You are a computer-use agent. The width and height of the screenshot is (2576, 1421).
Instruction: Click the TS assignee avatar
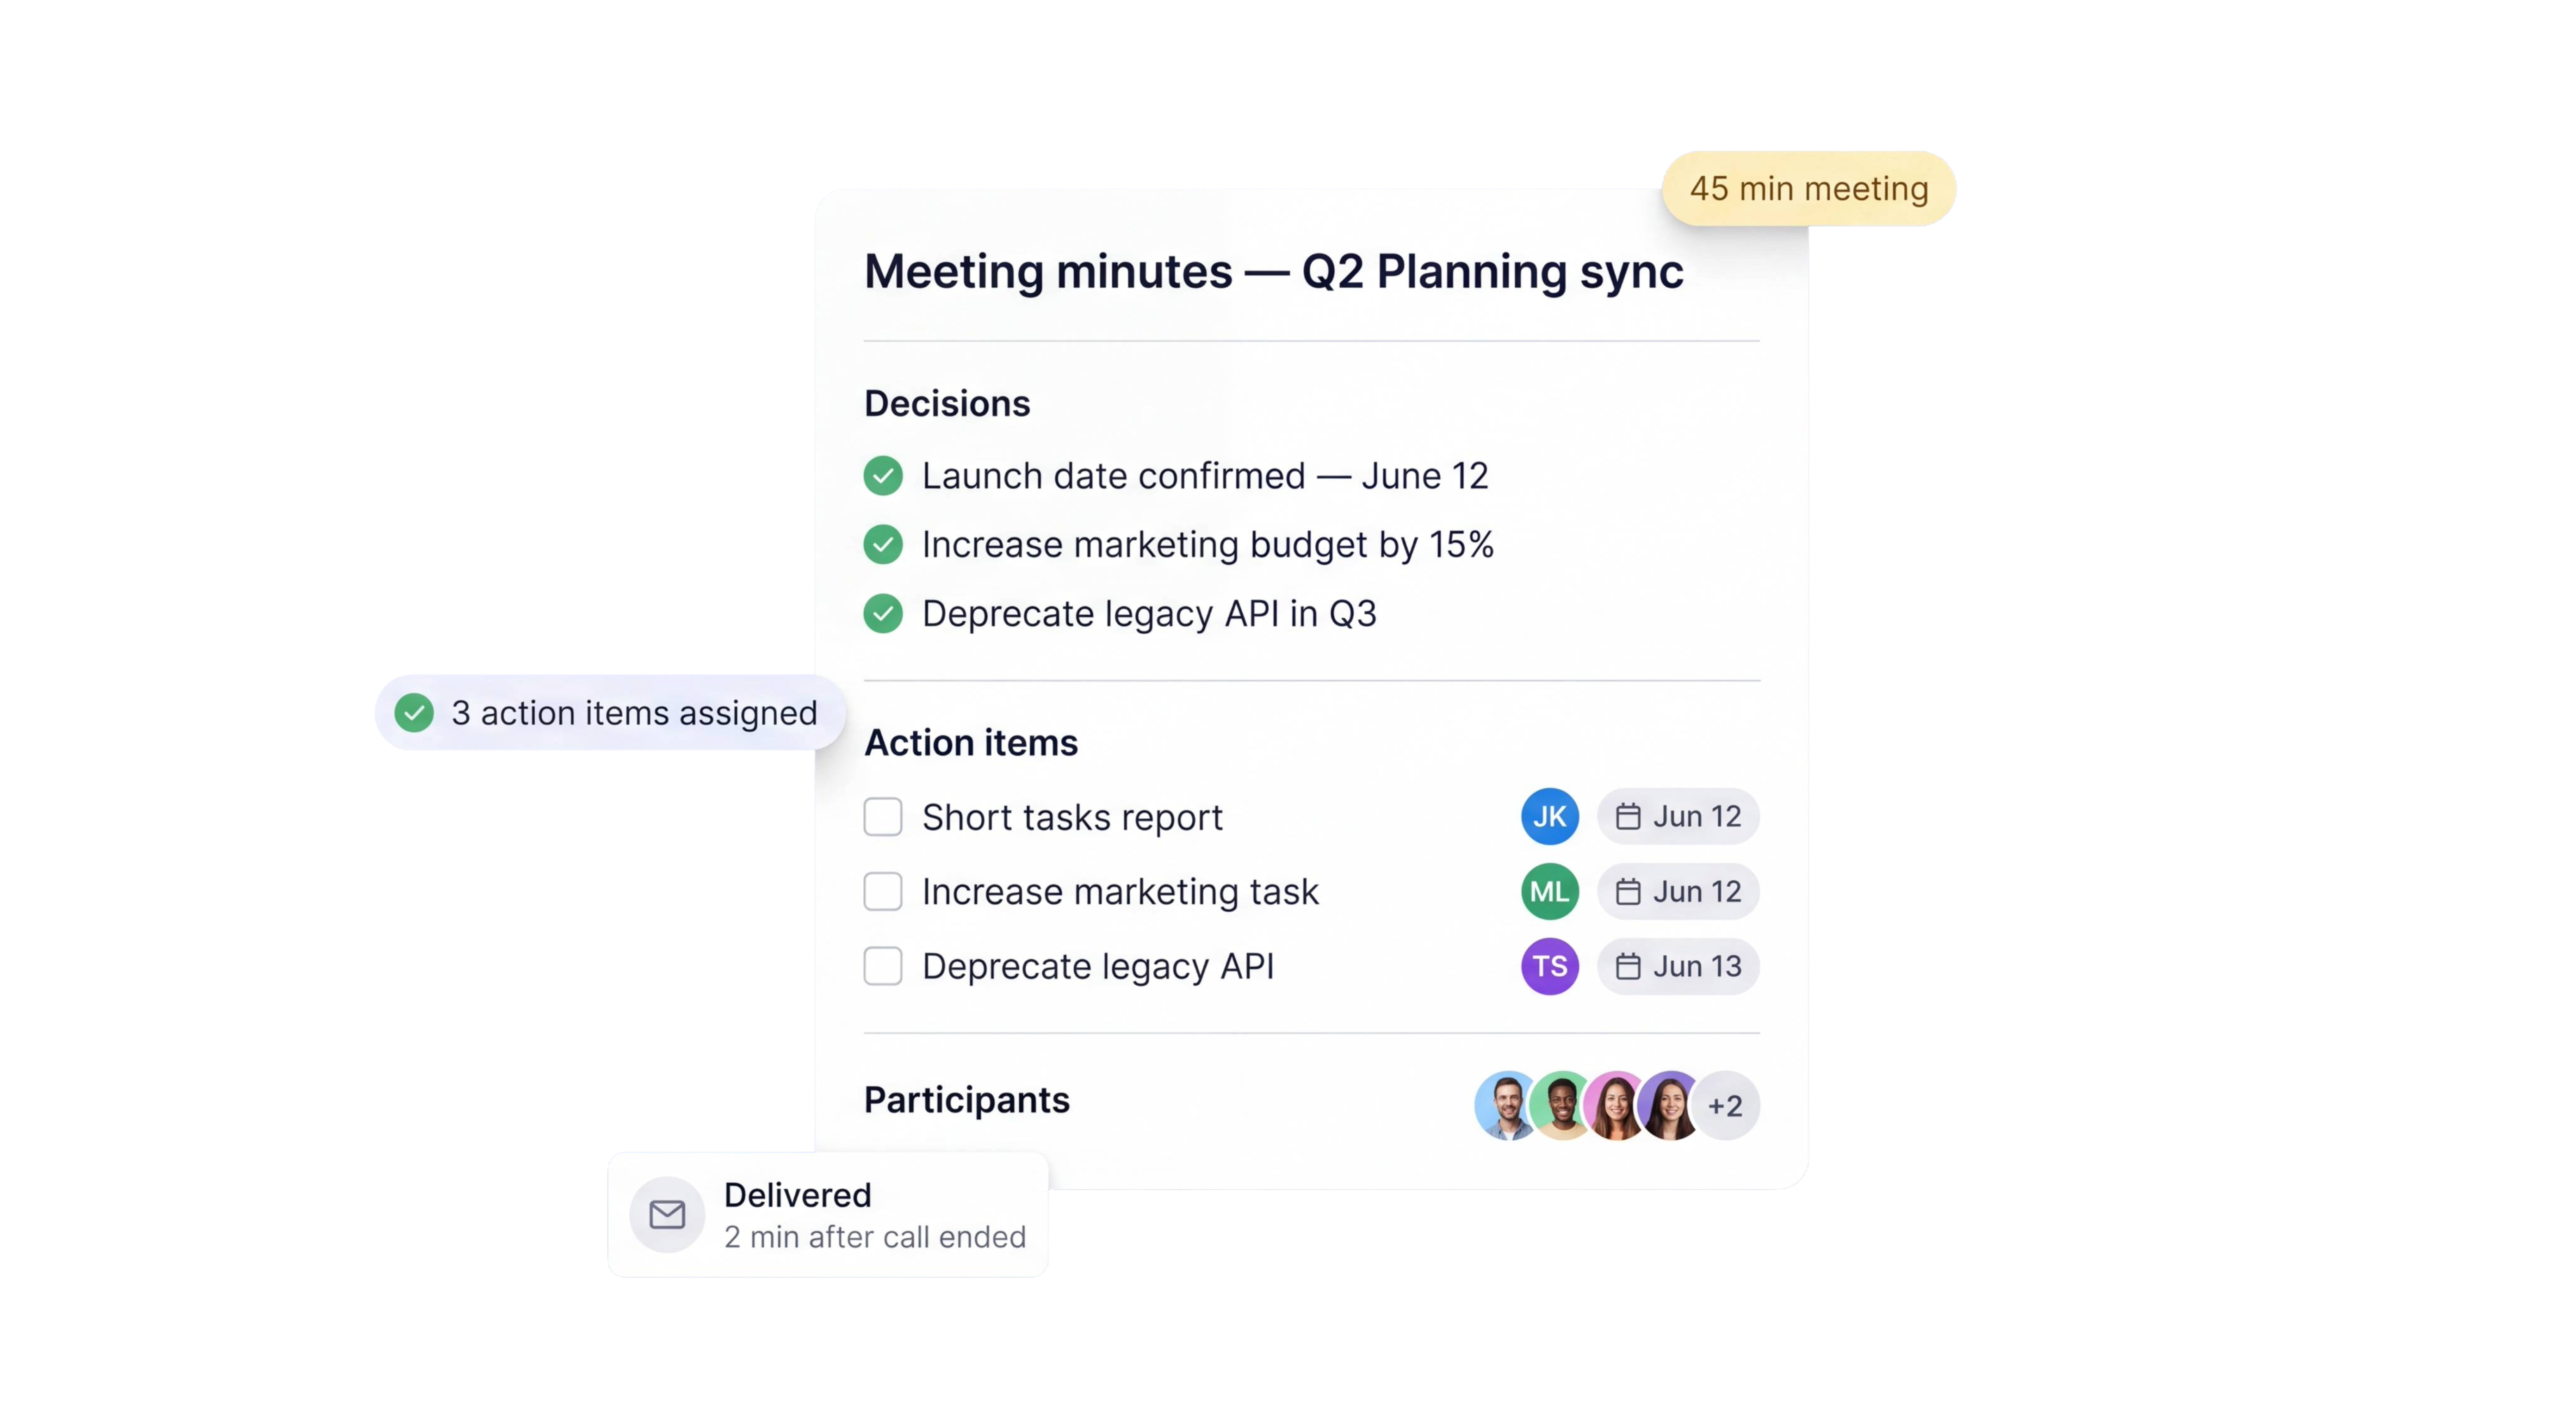click(x=1549, y=966)
